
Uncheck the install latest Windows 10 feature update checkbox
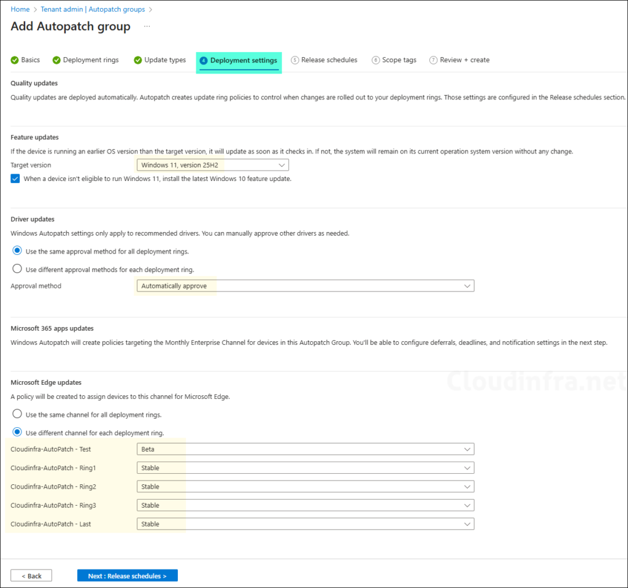[15, 179]
